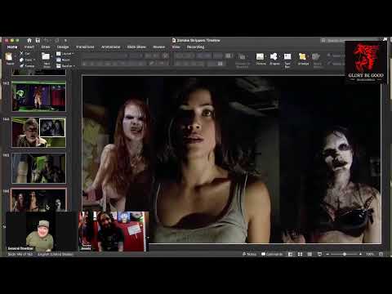This screenshot has width=392, height=294.
Task: Expand the New Slide dropdown arrow
Action: pos(51,56)
